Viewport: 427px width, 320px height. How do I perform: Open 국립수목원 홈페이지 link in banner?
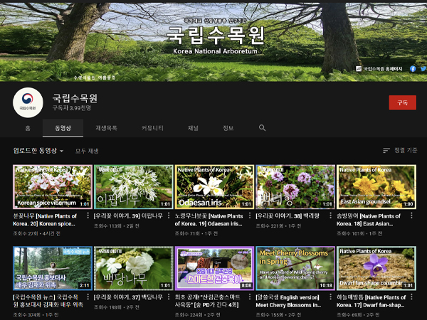pyautogui.click(x=379, y=69)
